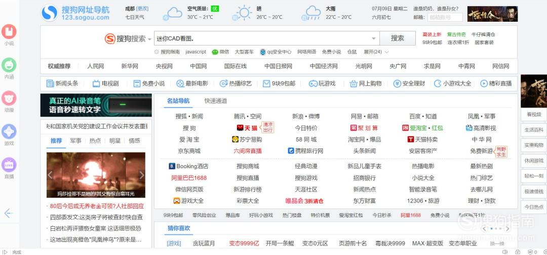Click the 搜索 search button
The width and height of the screenshot is (547, 255).
398,38
